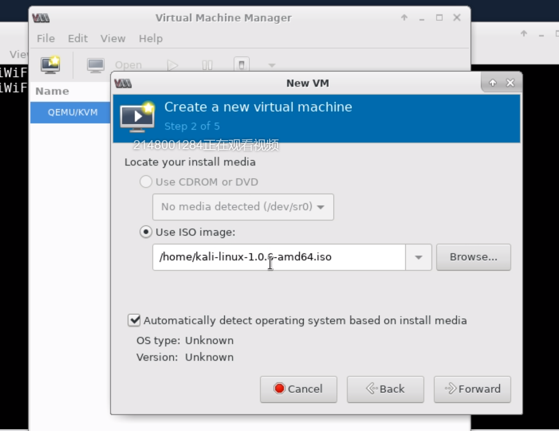The image size is (559, 431).
Task: Open the Help menu
Action: [150, 38]
